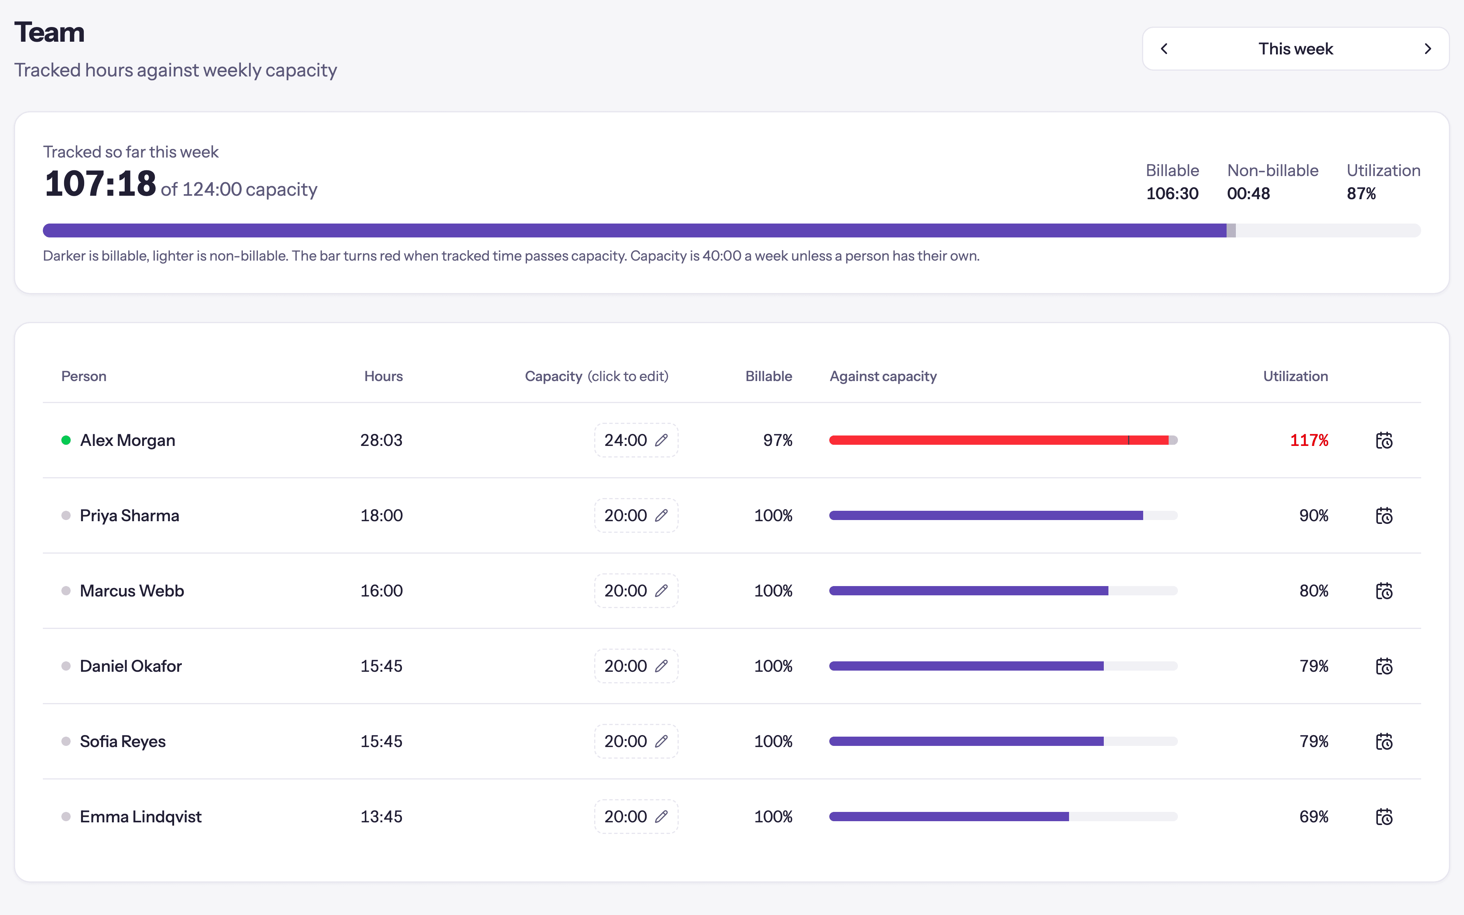Click Emma Lindqvist's capacity bar
The width and height of the screenshot is (1464, 915).
point(1003,817)
